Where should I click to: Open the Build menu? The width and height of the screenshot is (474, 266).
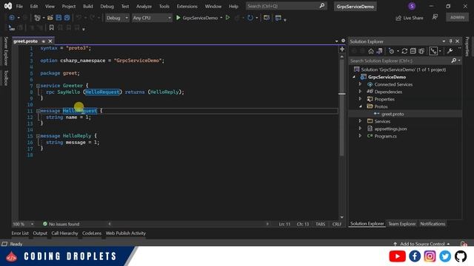point(88,6)
